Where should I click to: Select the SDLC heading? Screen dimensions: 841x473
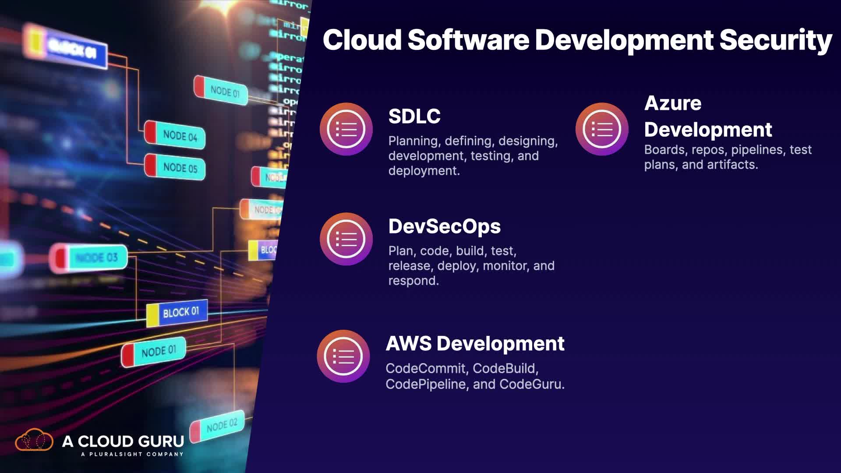(414, 116)
